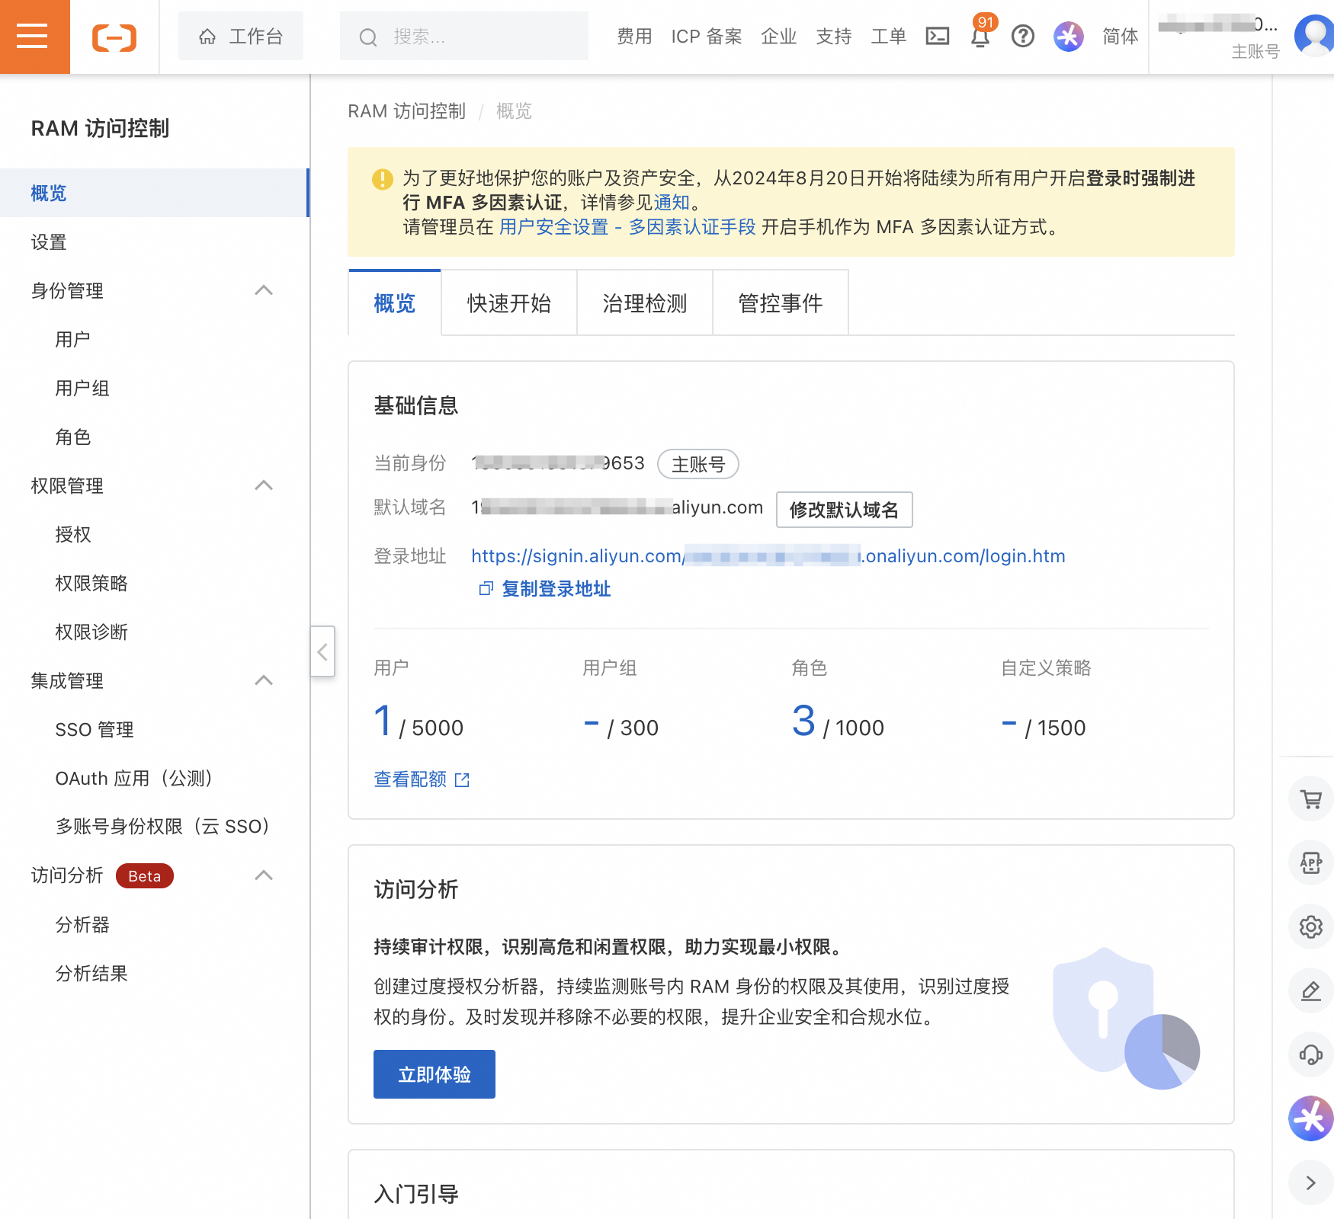The width and height of the screenshot is (1334, 1219).
Task: Collapse the left navigation panel
Action: pyautogui.click(x=322, y=651)
